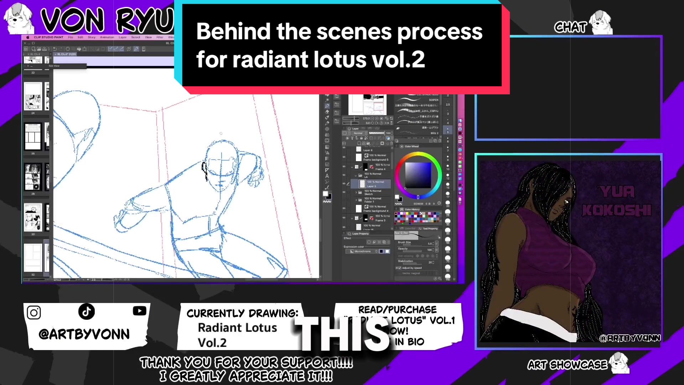Select the Blend tool in the tool palette
Image resolution: width=684 pixels, height=385 pixels.
pyautogui.click(x=327, y=135)
